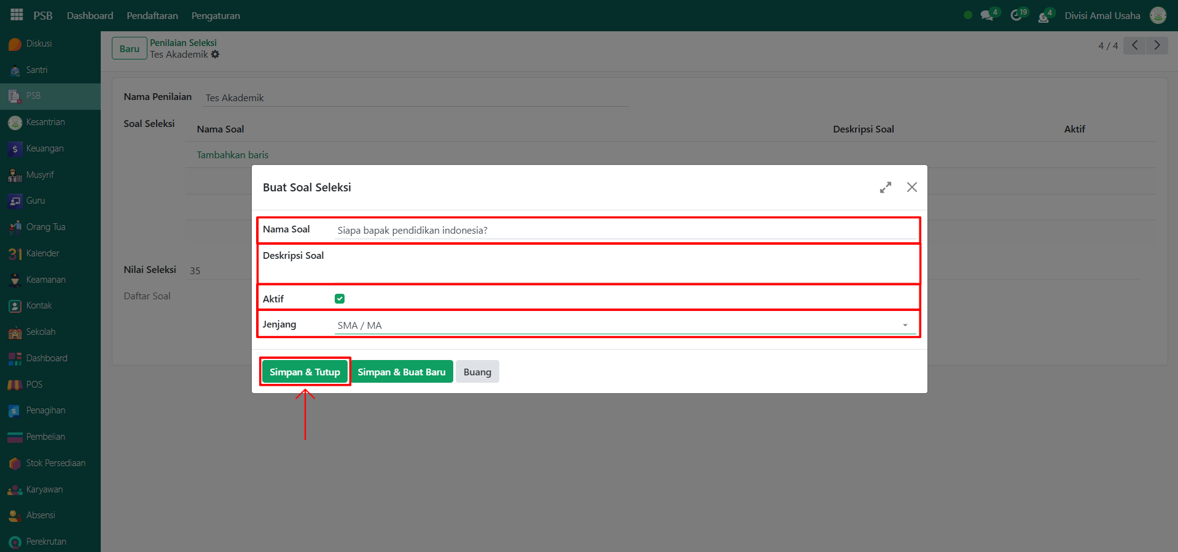Click Simpan & Tutup button
Screen dimensions: 1178x552
click(305, 372)
